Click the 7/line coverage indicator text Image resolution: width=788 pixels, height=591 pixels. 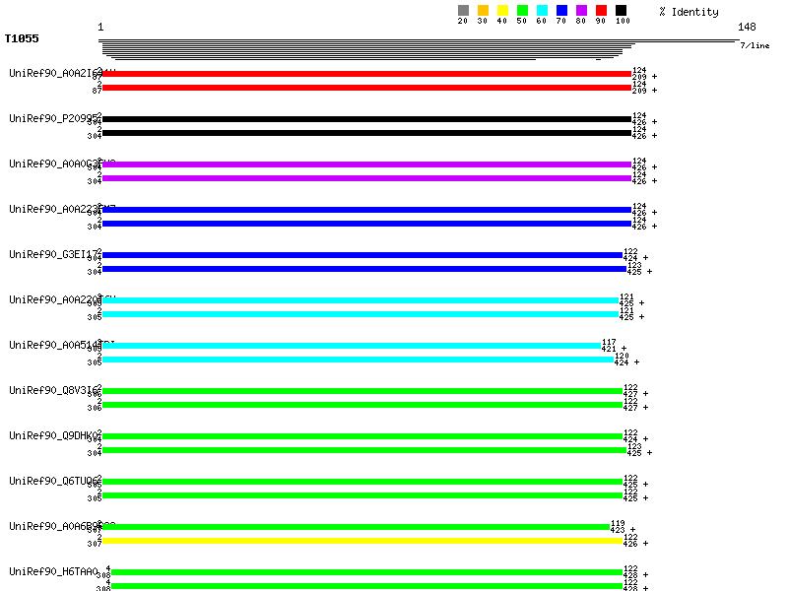[755, 45]
